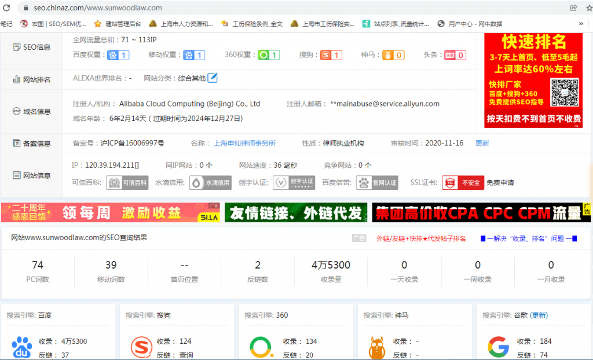Click the 神马 search logo icon

point(376,347)
